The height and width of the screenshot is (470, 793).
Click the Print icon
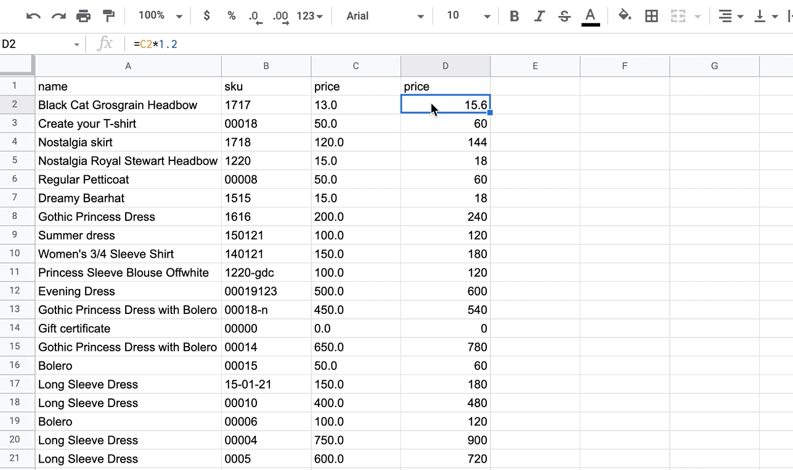pos(83,16)
